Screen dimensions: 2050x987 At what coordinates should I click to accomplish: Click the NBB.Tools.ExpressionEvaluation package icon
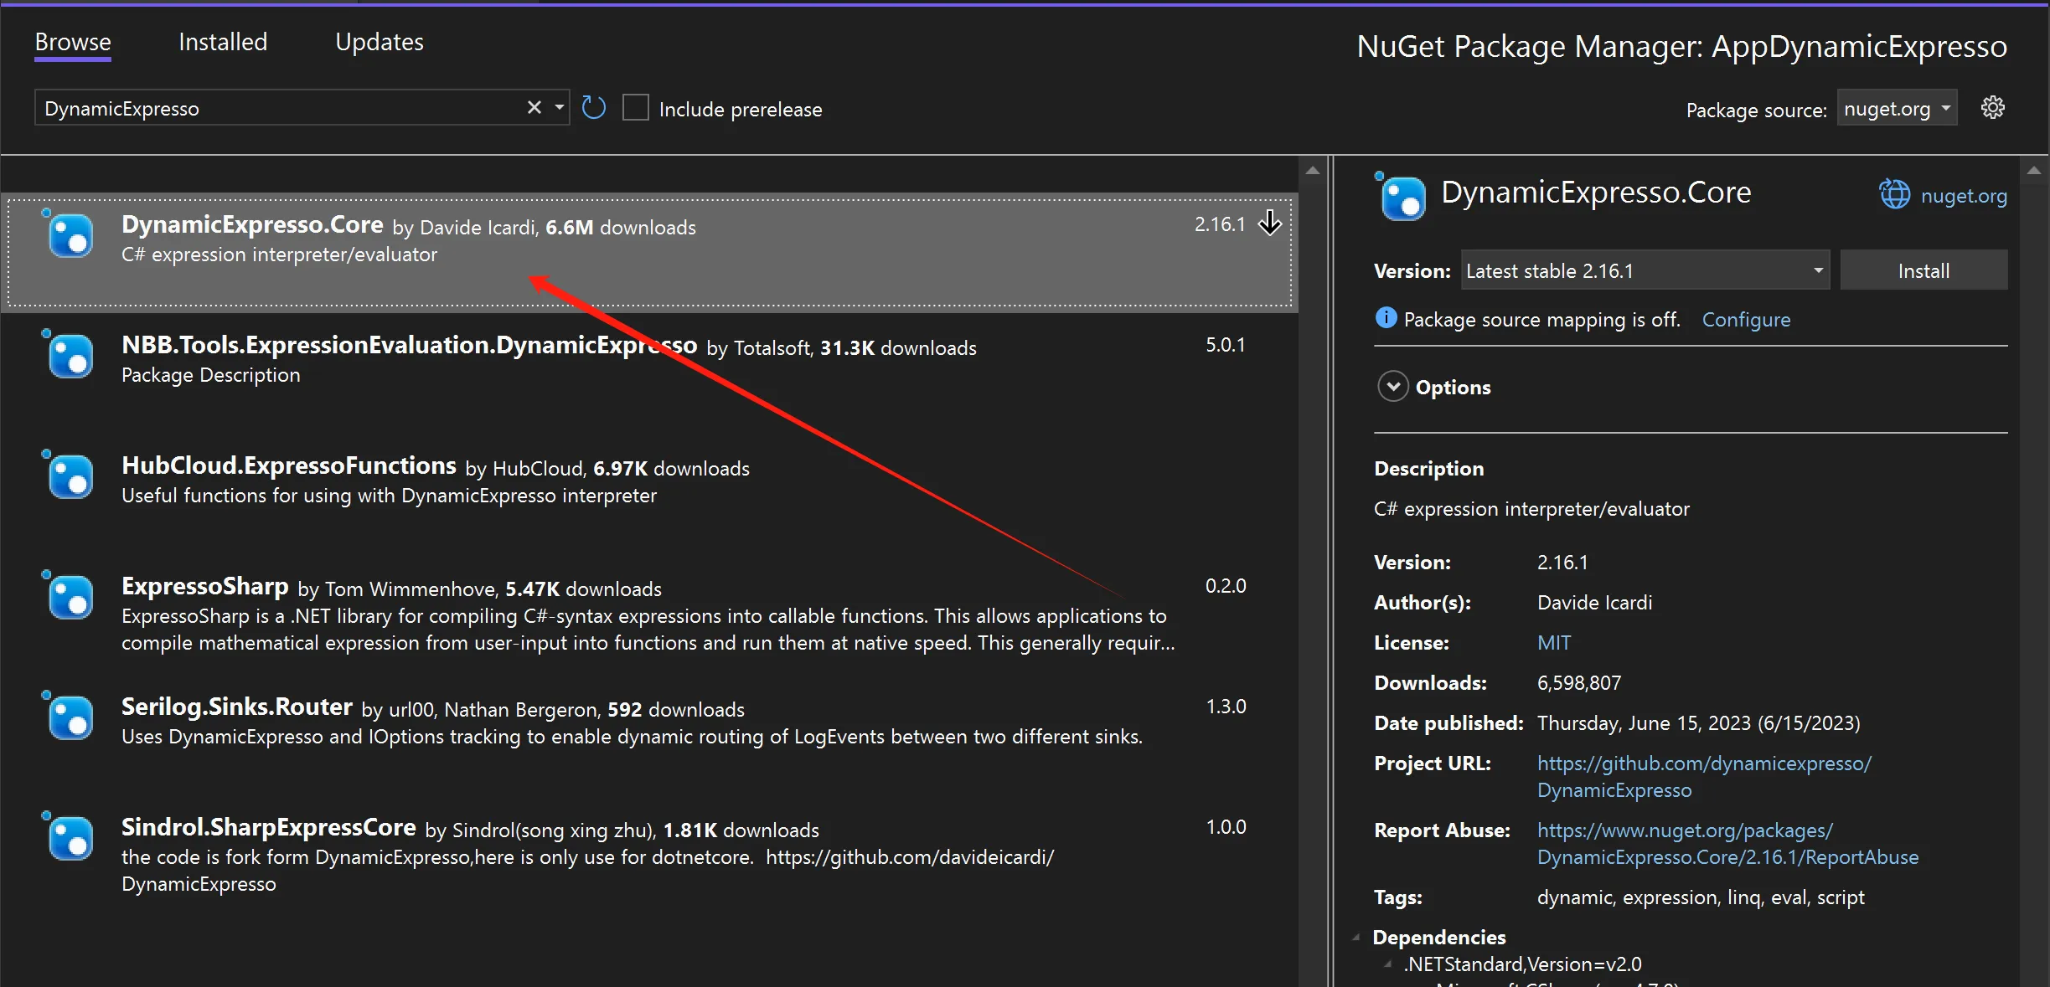pyautogui.click(x=69, y=355)
